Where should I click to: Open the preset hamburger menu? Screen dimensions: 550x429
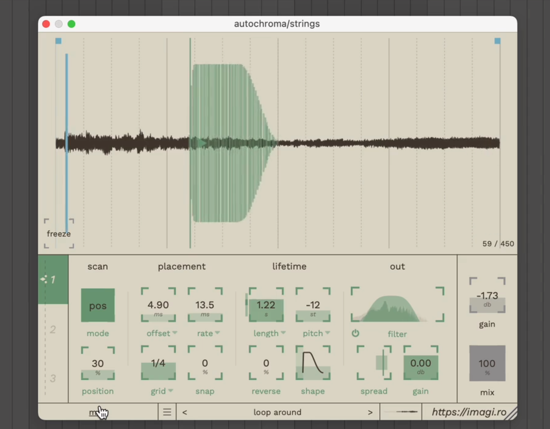click(x=167, y=412)
